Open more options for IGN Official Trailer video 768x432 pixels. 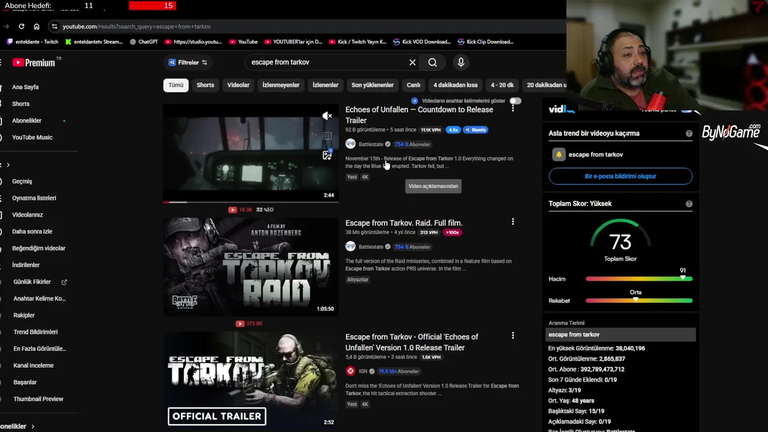click(512, 336)
